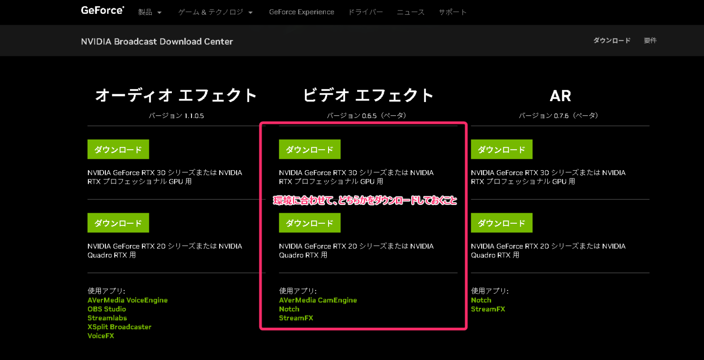The width and height of the screenshot is (704, 360).
Task: Download AR package for Quadro RTX
Action: click(x=501, y=223)
